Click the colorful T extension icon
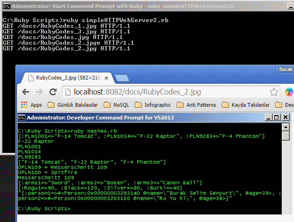Image resolution: width=294 pixels, height=222 pixels. [x=289, y=92]
